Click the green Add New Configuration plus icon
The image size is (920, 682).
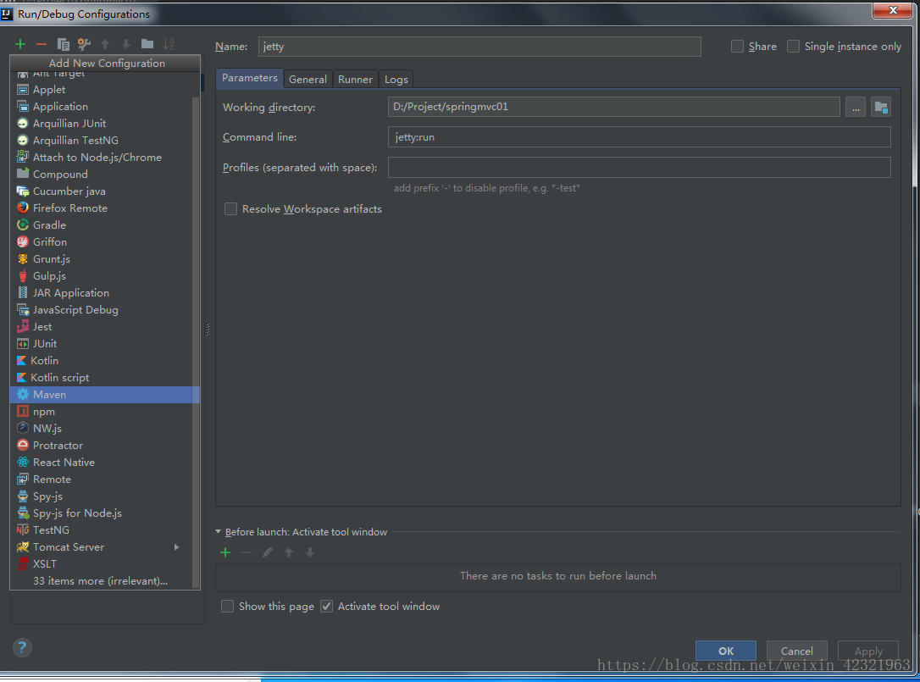point(20,44)
